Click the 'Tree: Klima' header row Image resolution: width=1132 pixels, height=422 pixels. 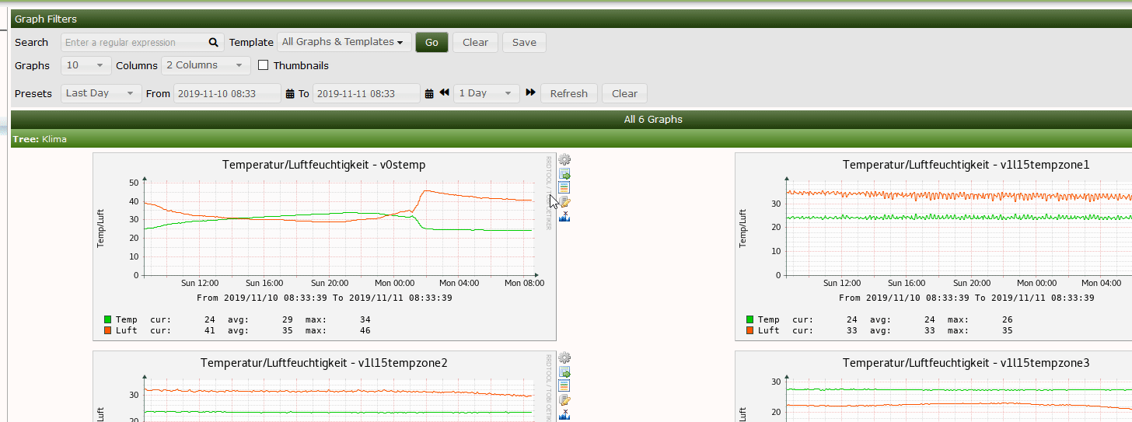tap(571, 139)
